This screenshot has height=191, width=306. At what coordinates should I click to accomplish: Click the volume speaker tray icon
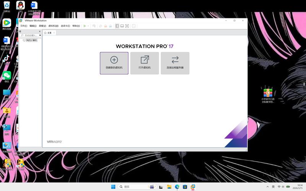coord(283,187)
